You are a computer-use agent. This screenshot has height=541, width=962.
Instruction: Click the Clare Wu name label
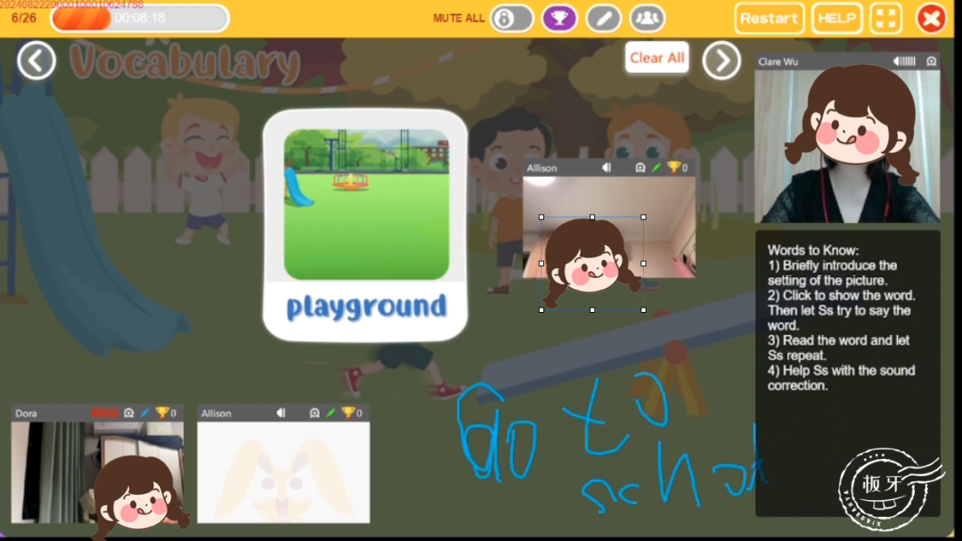[x=778, y=61]
